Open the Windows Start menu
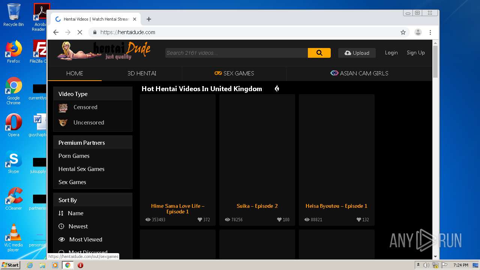Screen dimensions: 480x270 click(x=10, y=265)
